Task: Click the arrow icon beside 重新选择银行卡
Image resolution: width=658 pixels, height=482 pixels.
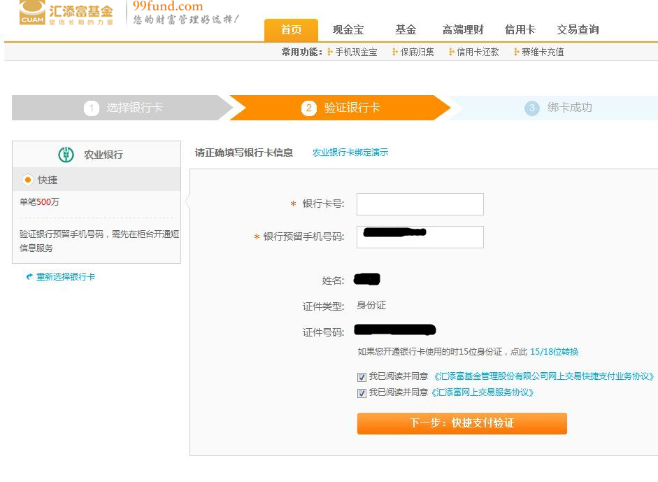Action: [x=29, y=277]
